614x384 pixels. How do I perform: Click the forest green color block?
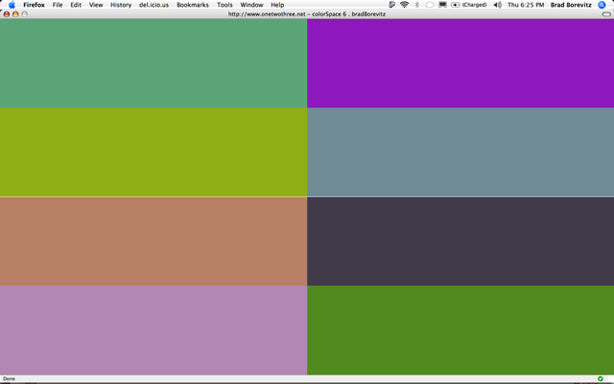coord(460,330)
